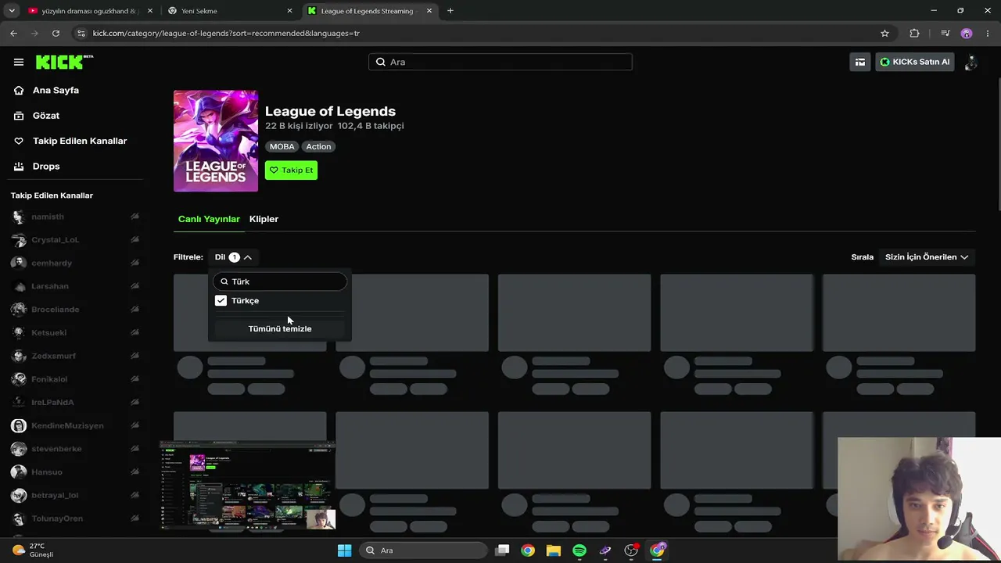Click offline status icon beside Hansuo

pyautogui.click(x=135, y=472)
